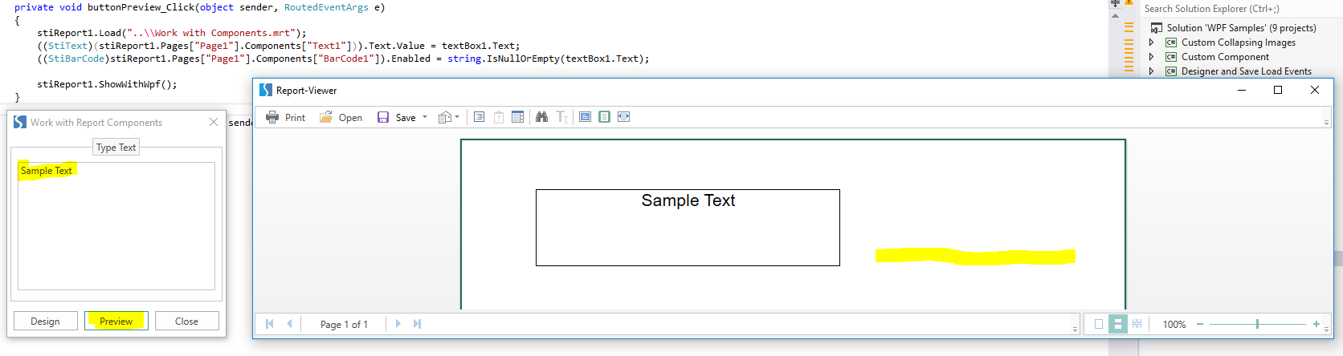Select multiple pages view mode
The image size is (1343, 356).
click(1137, 324)
